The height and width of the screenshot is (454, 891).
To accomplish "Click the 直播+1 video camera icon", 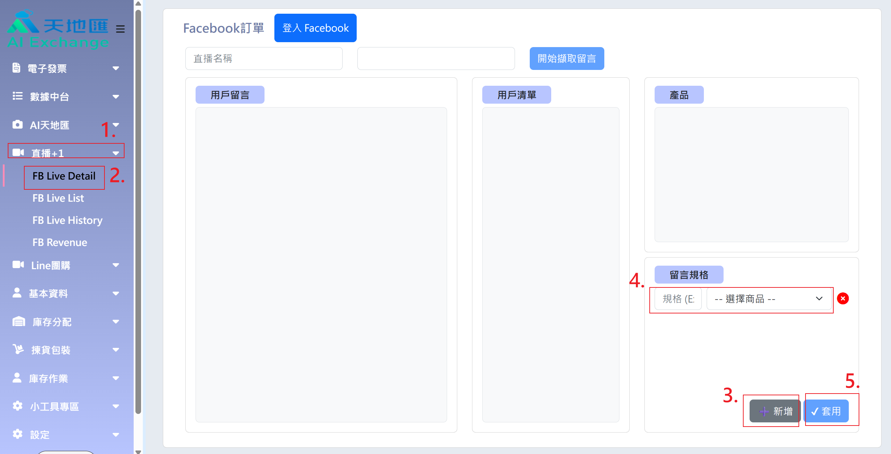I will (18, 153).
